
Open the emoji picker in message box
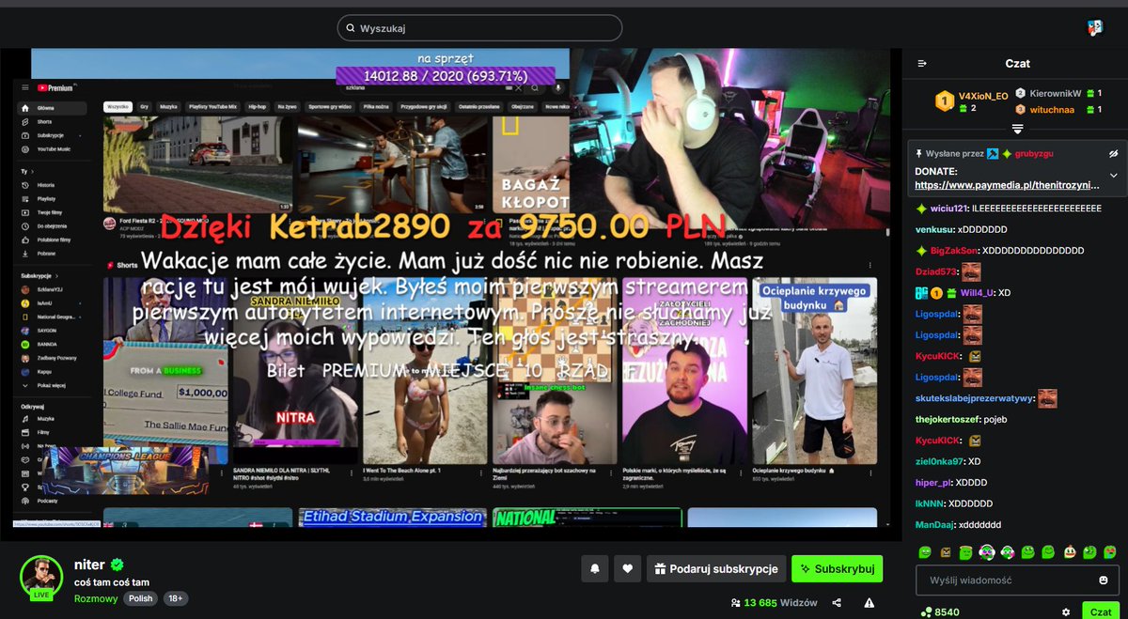click(x=1103, y=580)
